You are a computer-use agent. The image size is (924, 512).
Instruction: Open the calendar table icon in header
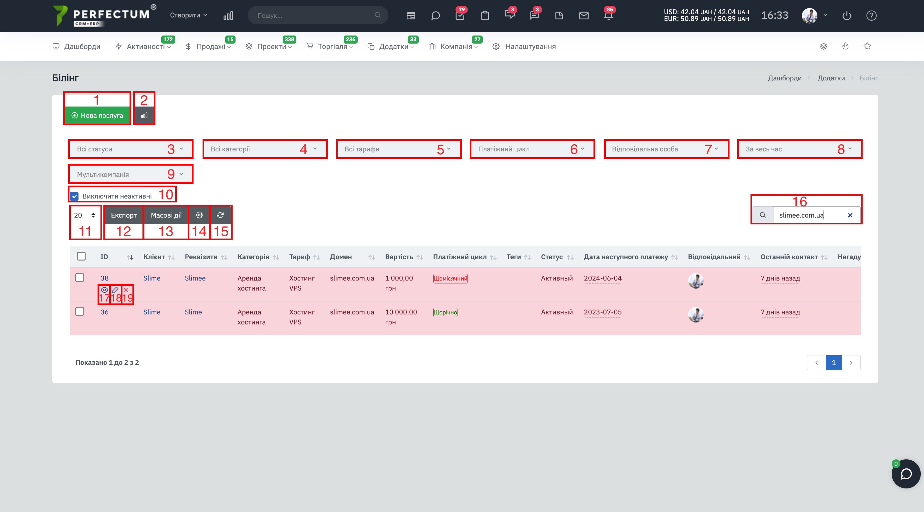[x=411, y=15]
